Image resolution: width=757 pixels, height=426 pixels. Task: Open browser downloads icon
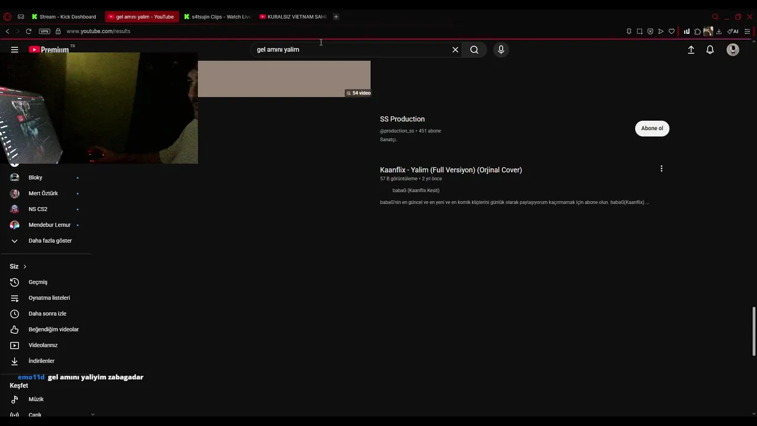[719, 31]
